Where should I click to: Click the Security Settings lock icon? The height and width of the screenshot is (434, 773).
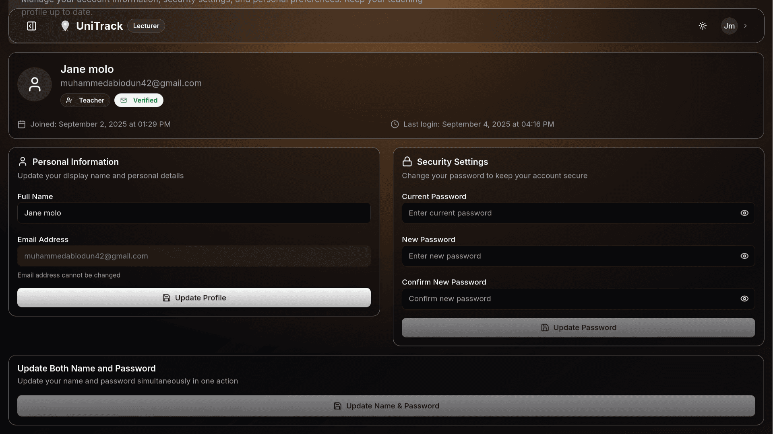point(407,162)
